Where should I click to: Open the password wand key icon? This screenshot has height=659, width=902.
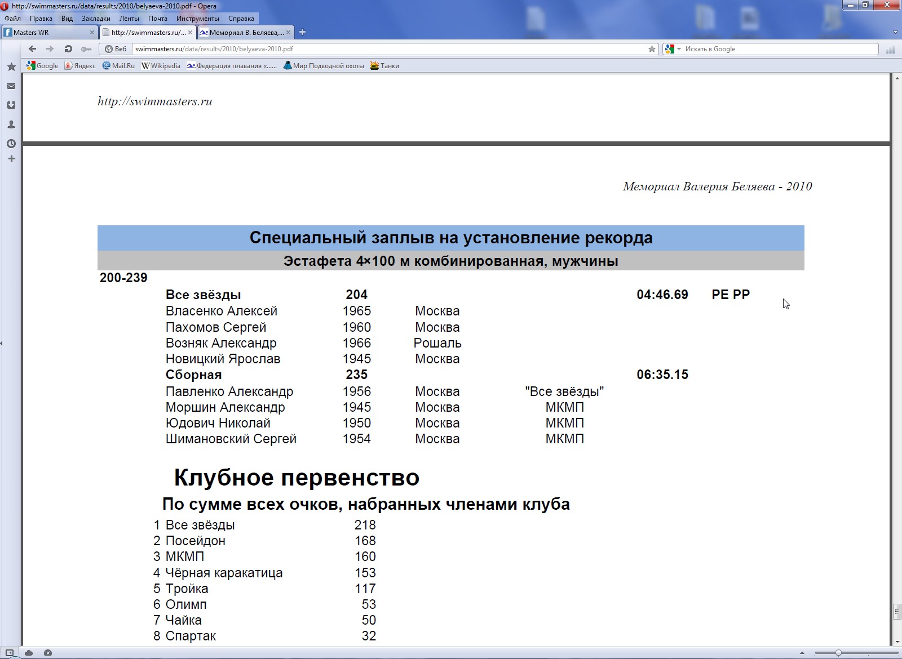tap(86, 49)
